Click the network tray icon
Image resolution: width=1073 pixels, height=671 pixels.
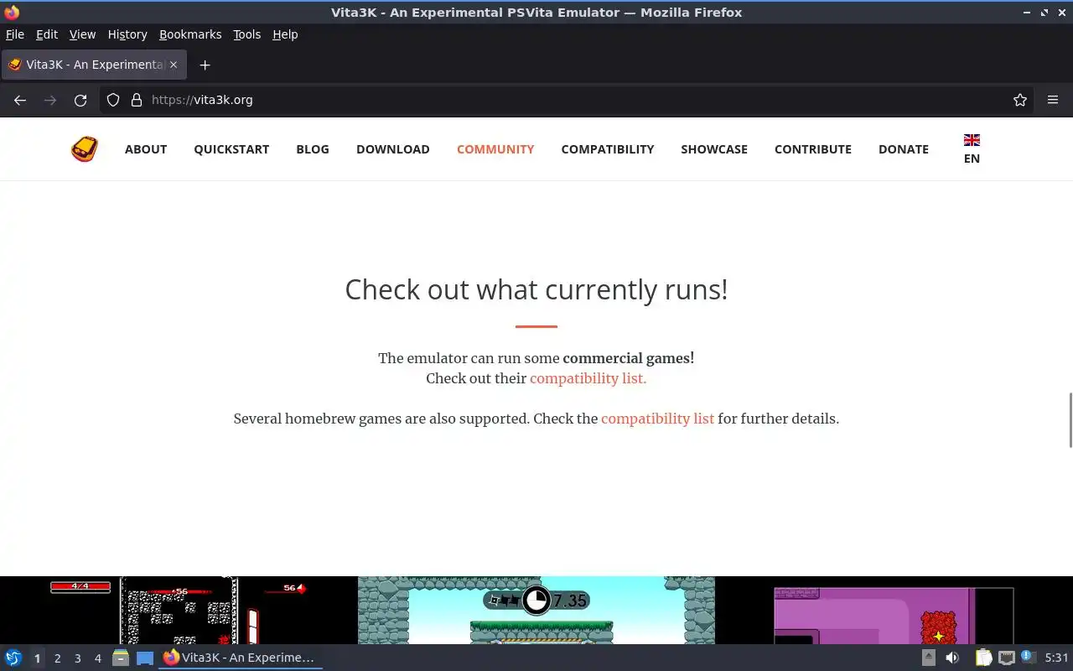pos(1006,658)
